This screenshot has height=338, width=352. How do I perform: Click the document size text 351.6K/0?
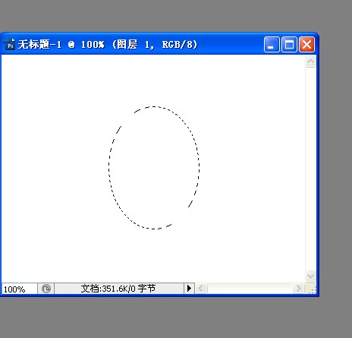point(118,289)
